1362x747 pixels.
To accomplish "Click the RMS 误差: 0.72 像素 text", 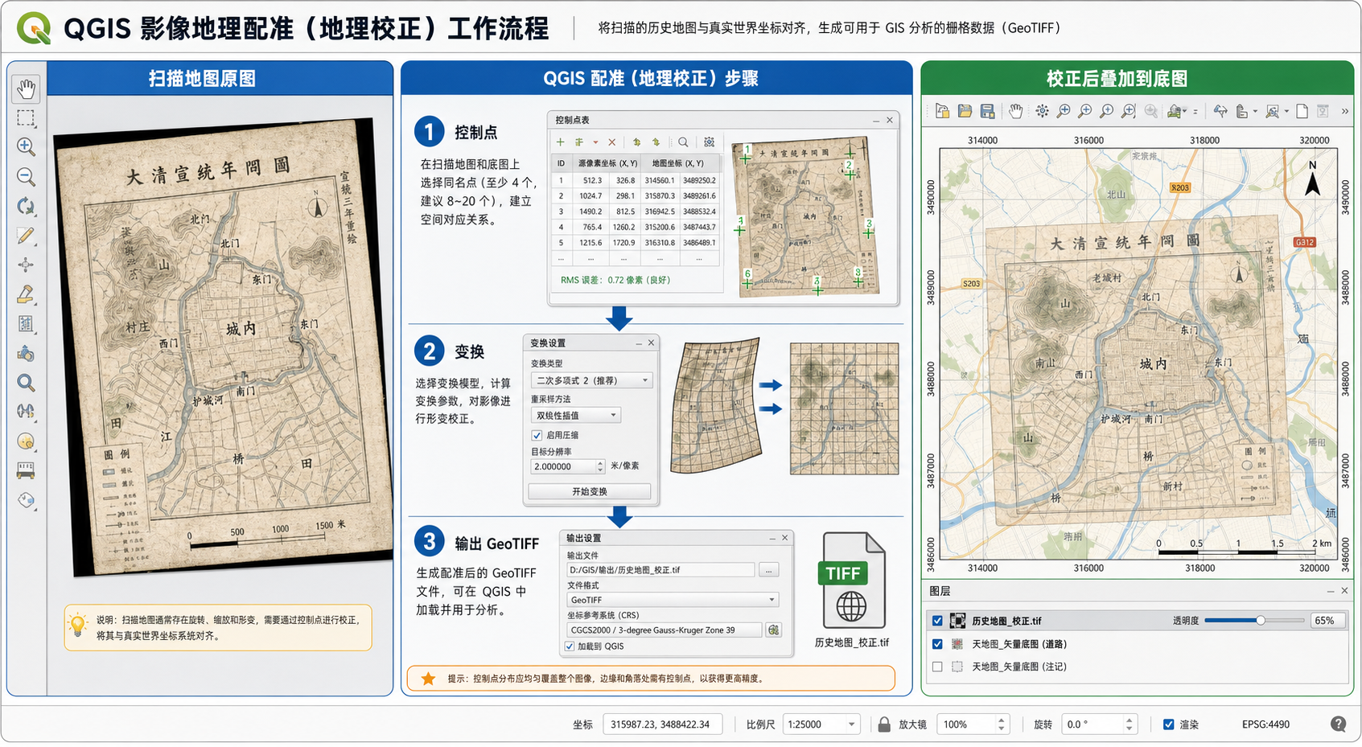I will [x=615, y=281].
